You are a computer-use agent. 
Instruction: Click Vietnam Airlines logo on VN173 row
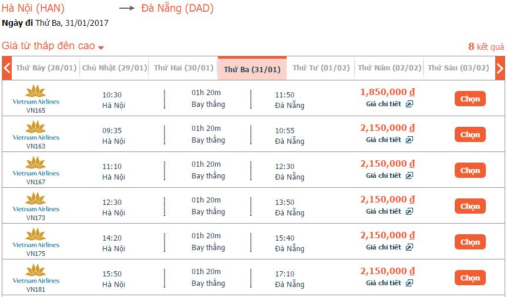[x=36, y=203]
